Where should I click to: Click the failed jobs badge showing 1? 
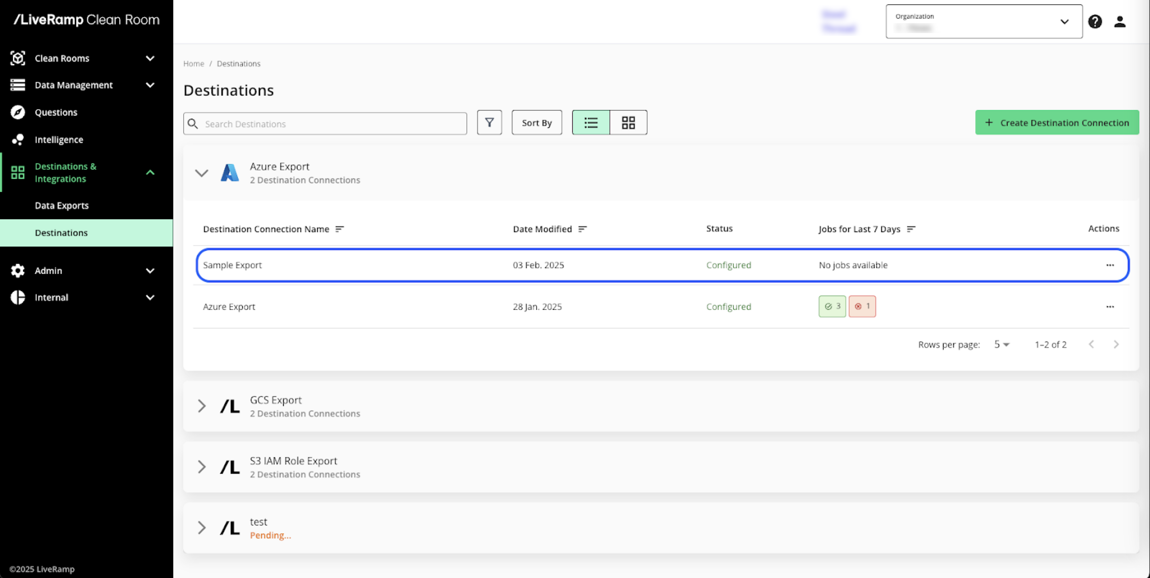point(862,306)
